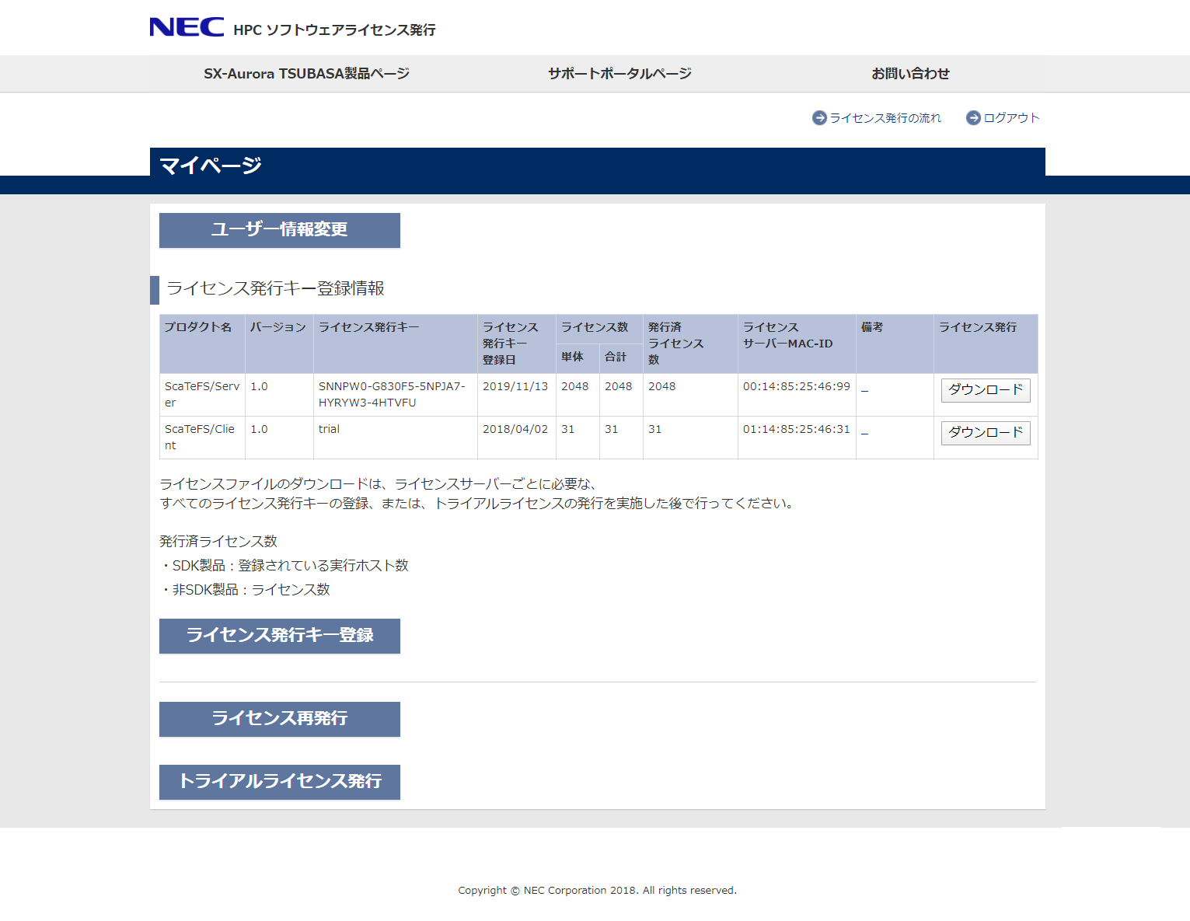The image size is (1190, 921).
Task: Open サポートポータルページ menu item
Action: [x=619, y=74]
